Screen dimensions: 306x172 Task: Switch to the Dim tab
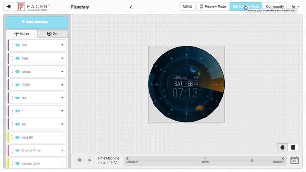coord(53,34)
